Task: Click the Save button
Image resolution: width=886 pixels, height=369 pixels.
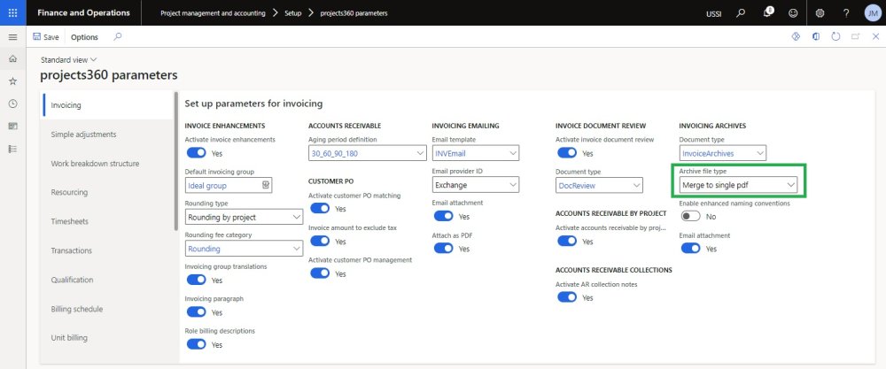Action: (45, 37)
